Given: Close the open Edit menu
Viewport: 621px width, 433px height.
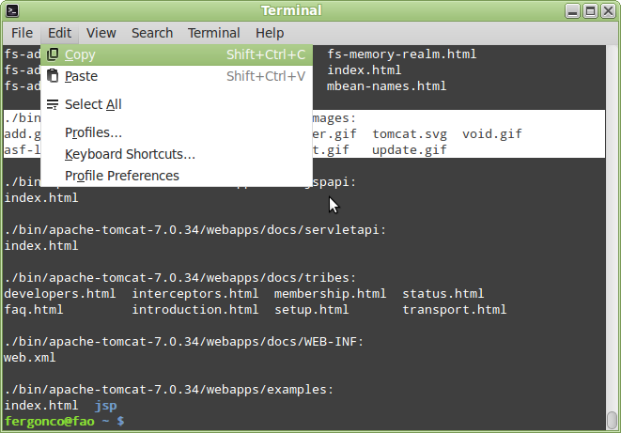Looking at the screenshot, I should pyautogui.click(x=60, y=33).
